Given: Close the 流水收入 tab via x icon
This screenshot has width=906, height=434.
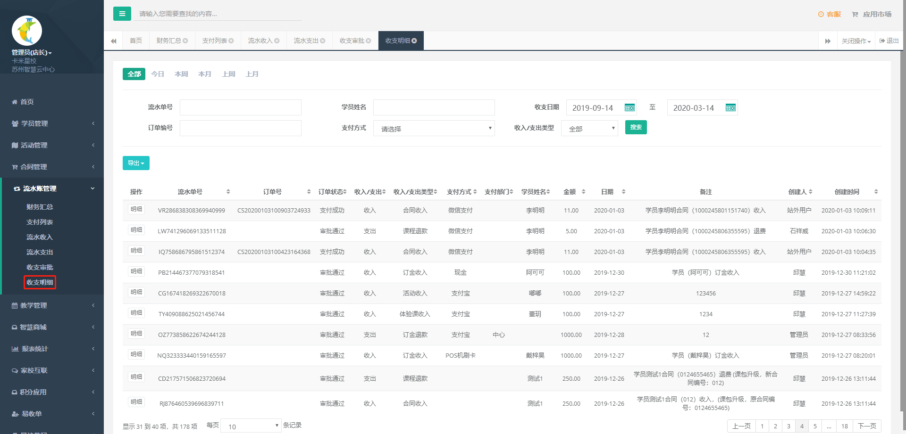Looking at the screenshot, I should (277, 41).
